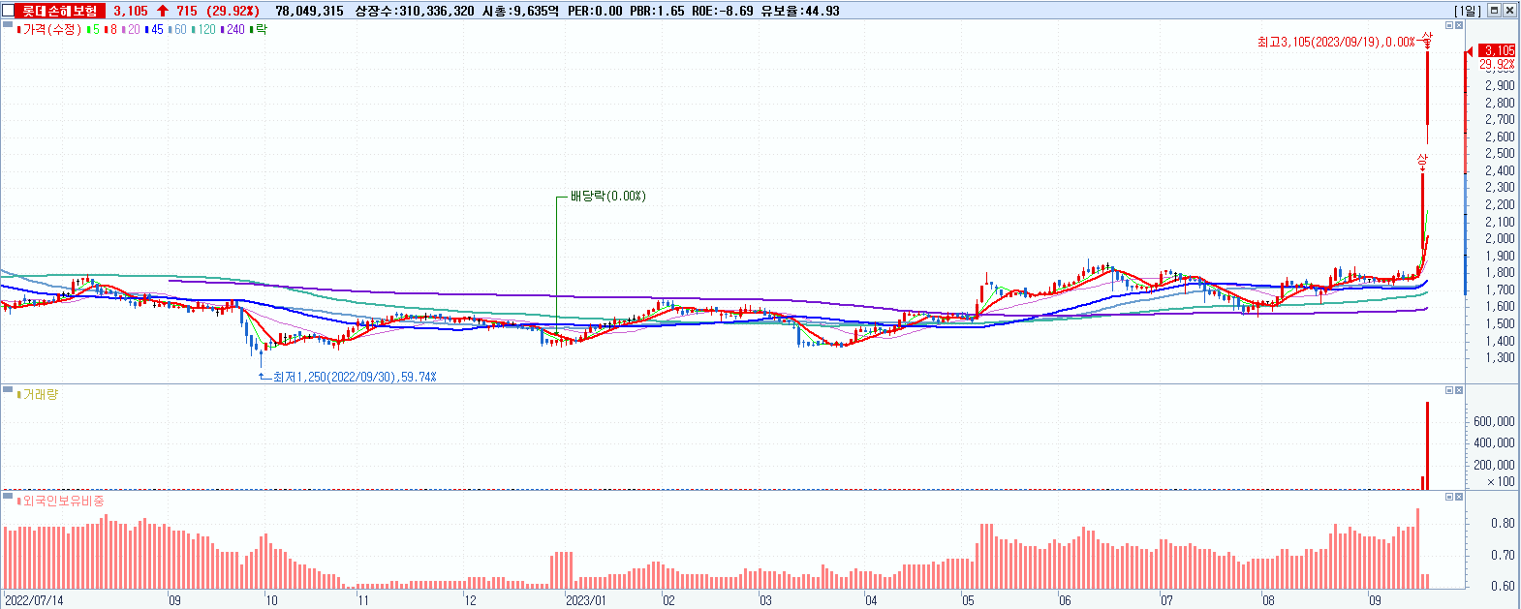
Task: Click the 600,000 volume axis label
Action: tap(1494, 421)
